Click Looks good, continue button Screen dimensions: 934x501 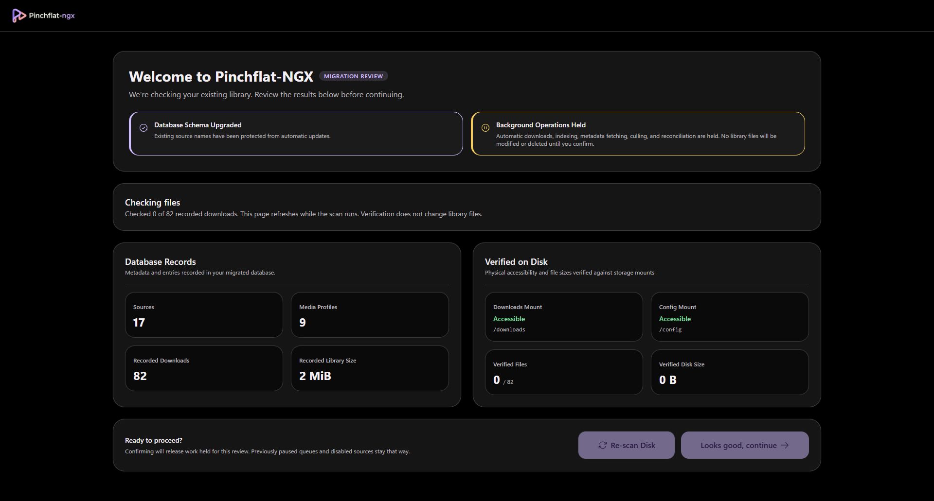745,445
